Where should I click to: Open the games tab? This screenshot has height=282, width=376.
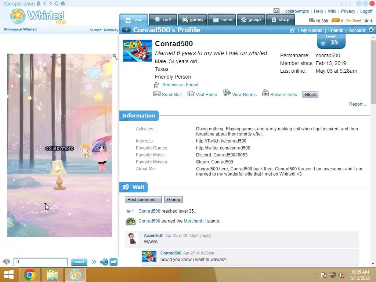pyautogui.click(x=192, y=20)
